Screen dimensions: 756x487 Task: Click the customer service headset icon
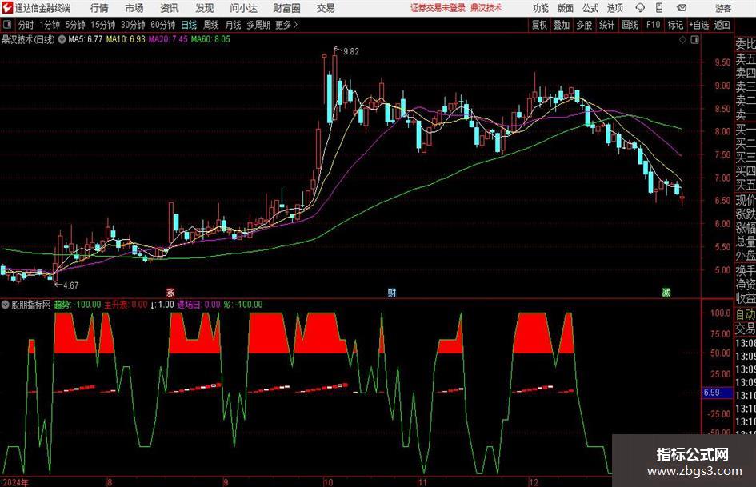coord(640,8)
